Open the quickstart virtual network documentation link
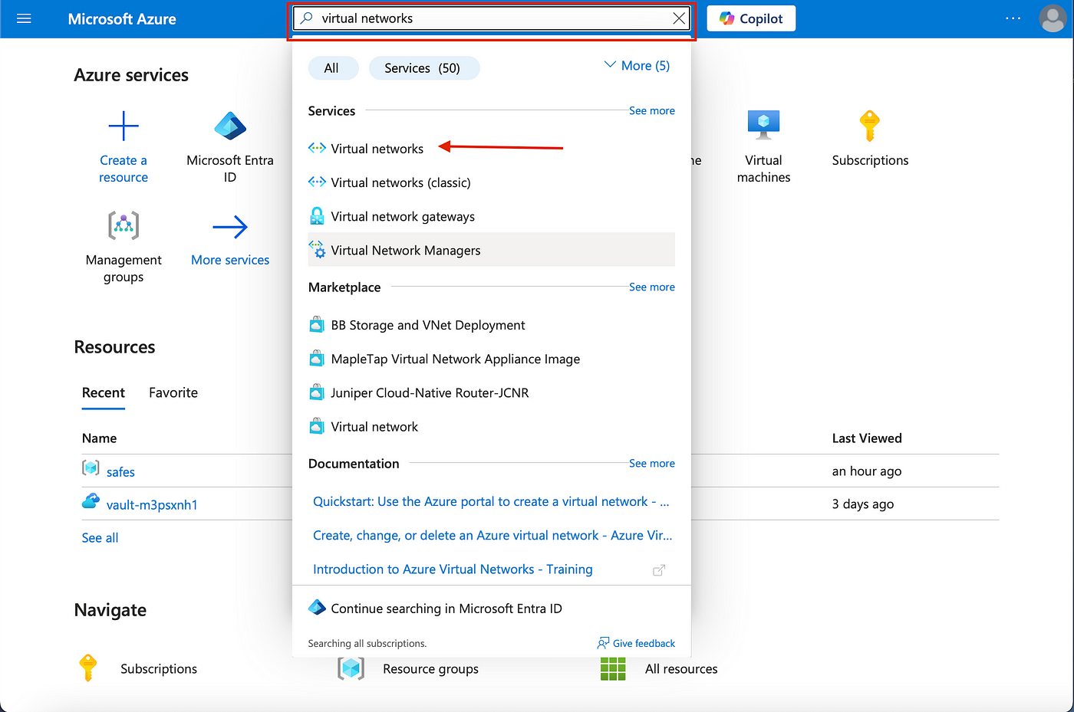 tap(493, 500)
